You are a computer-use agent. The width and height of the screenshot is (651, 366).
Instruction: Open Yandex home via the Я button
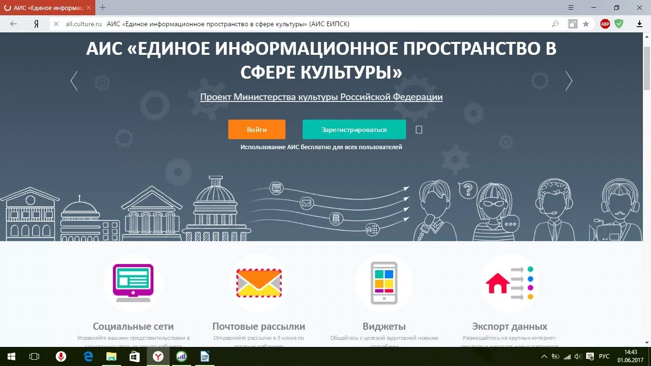coord(36,24)
